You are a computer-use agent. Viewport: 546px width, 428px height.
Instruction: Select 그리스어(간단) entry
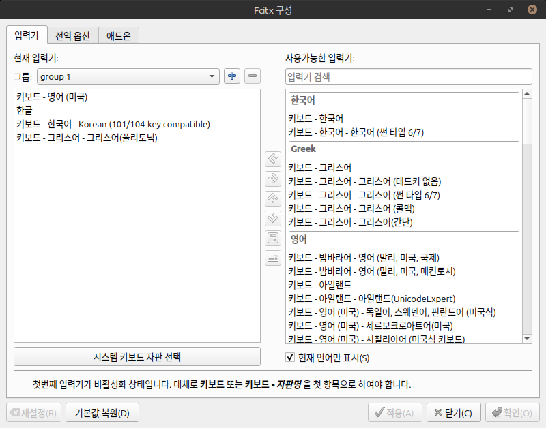click(404, 222)
